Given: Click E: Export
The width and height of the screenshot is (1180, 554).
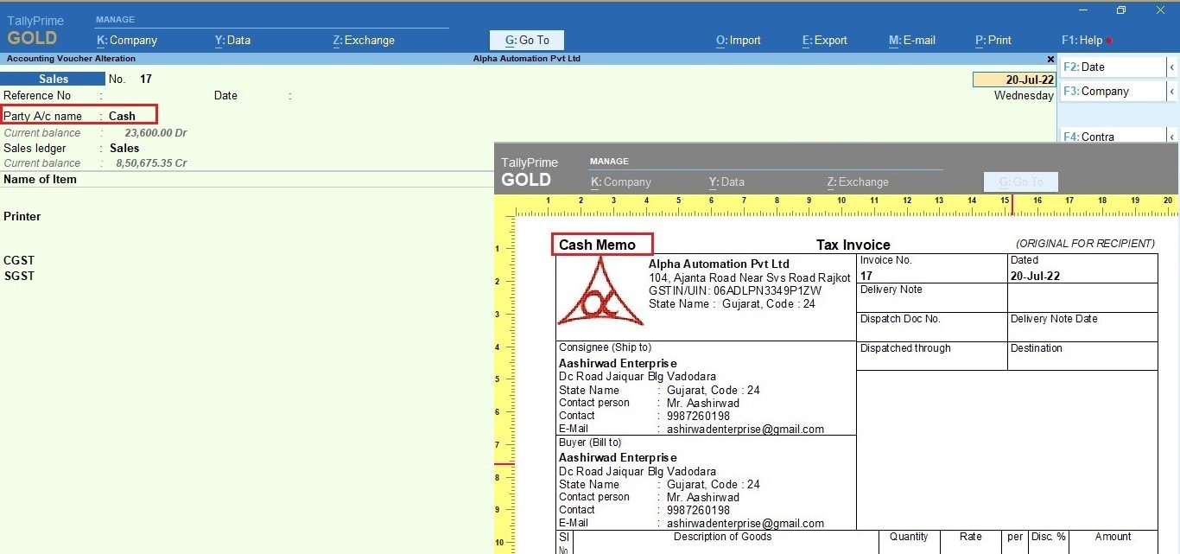Looking at the screenshot, I should pos(823,40).
